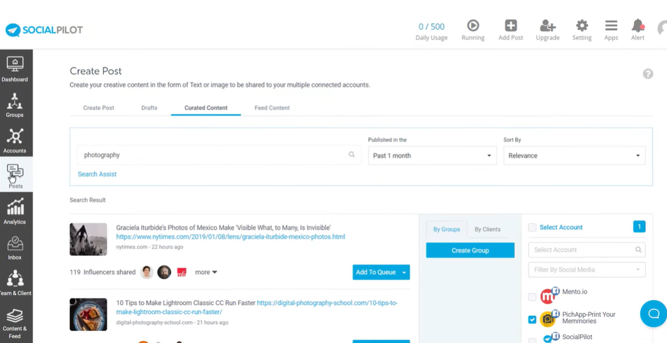Open the Setting gear icon

click(582, 26)
